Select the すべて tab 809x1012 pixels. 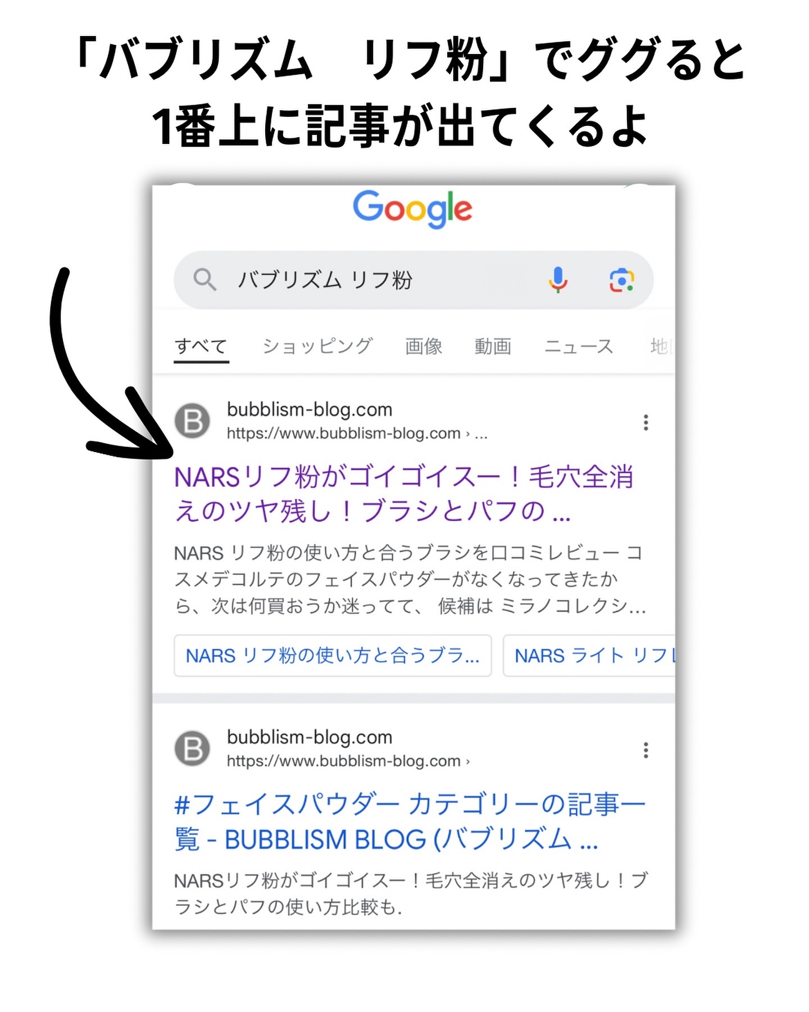click(201, 346)
